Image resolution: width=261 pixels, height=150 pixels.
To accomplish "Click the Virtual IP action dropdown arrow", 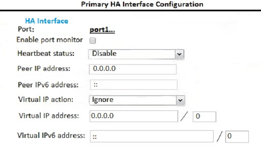I will [x=180, y=100].
